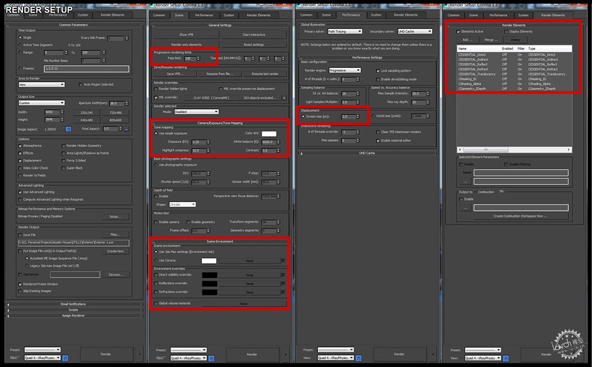
Task: Click Refractions override black swatch
Action: coord(210,292)
